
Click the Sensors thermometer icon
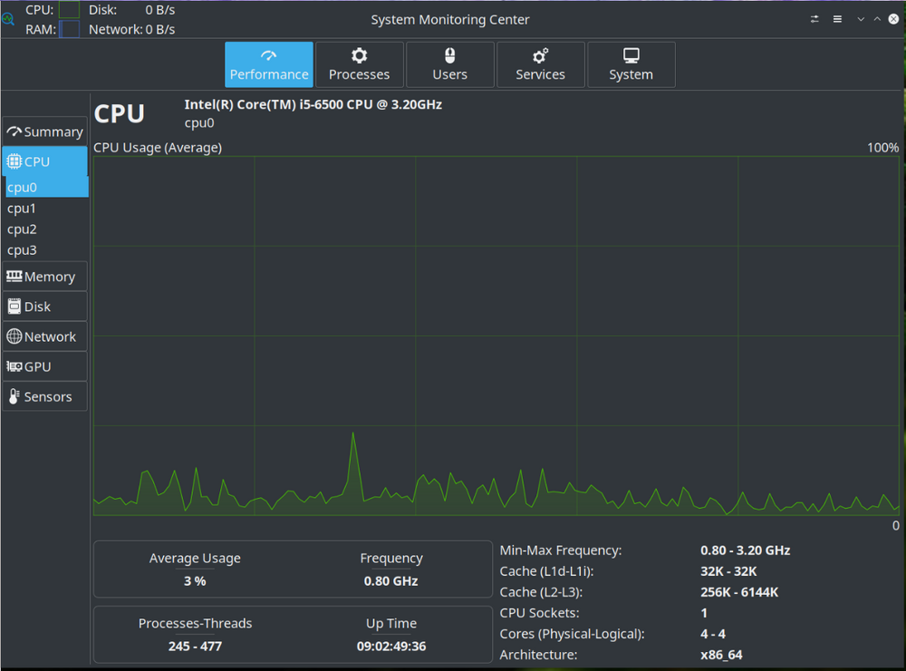point(14,396)
